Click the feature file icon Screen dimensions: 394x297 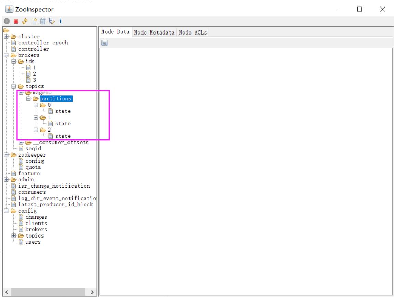click(x=14, y=173)
